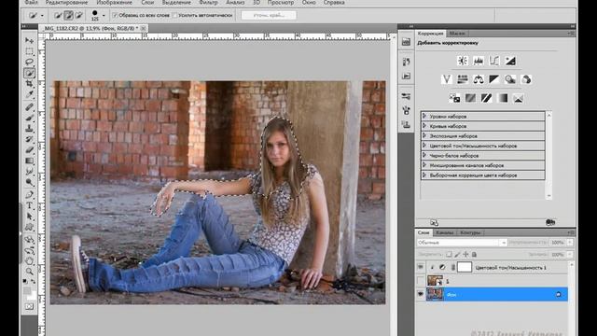The width and height of the screenshot is (597, 336).
Task: Open the 'Выделение' menu
Action: [176, 3]
